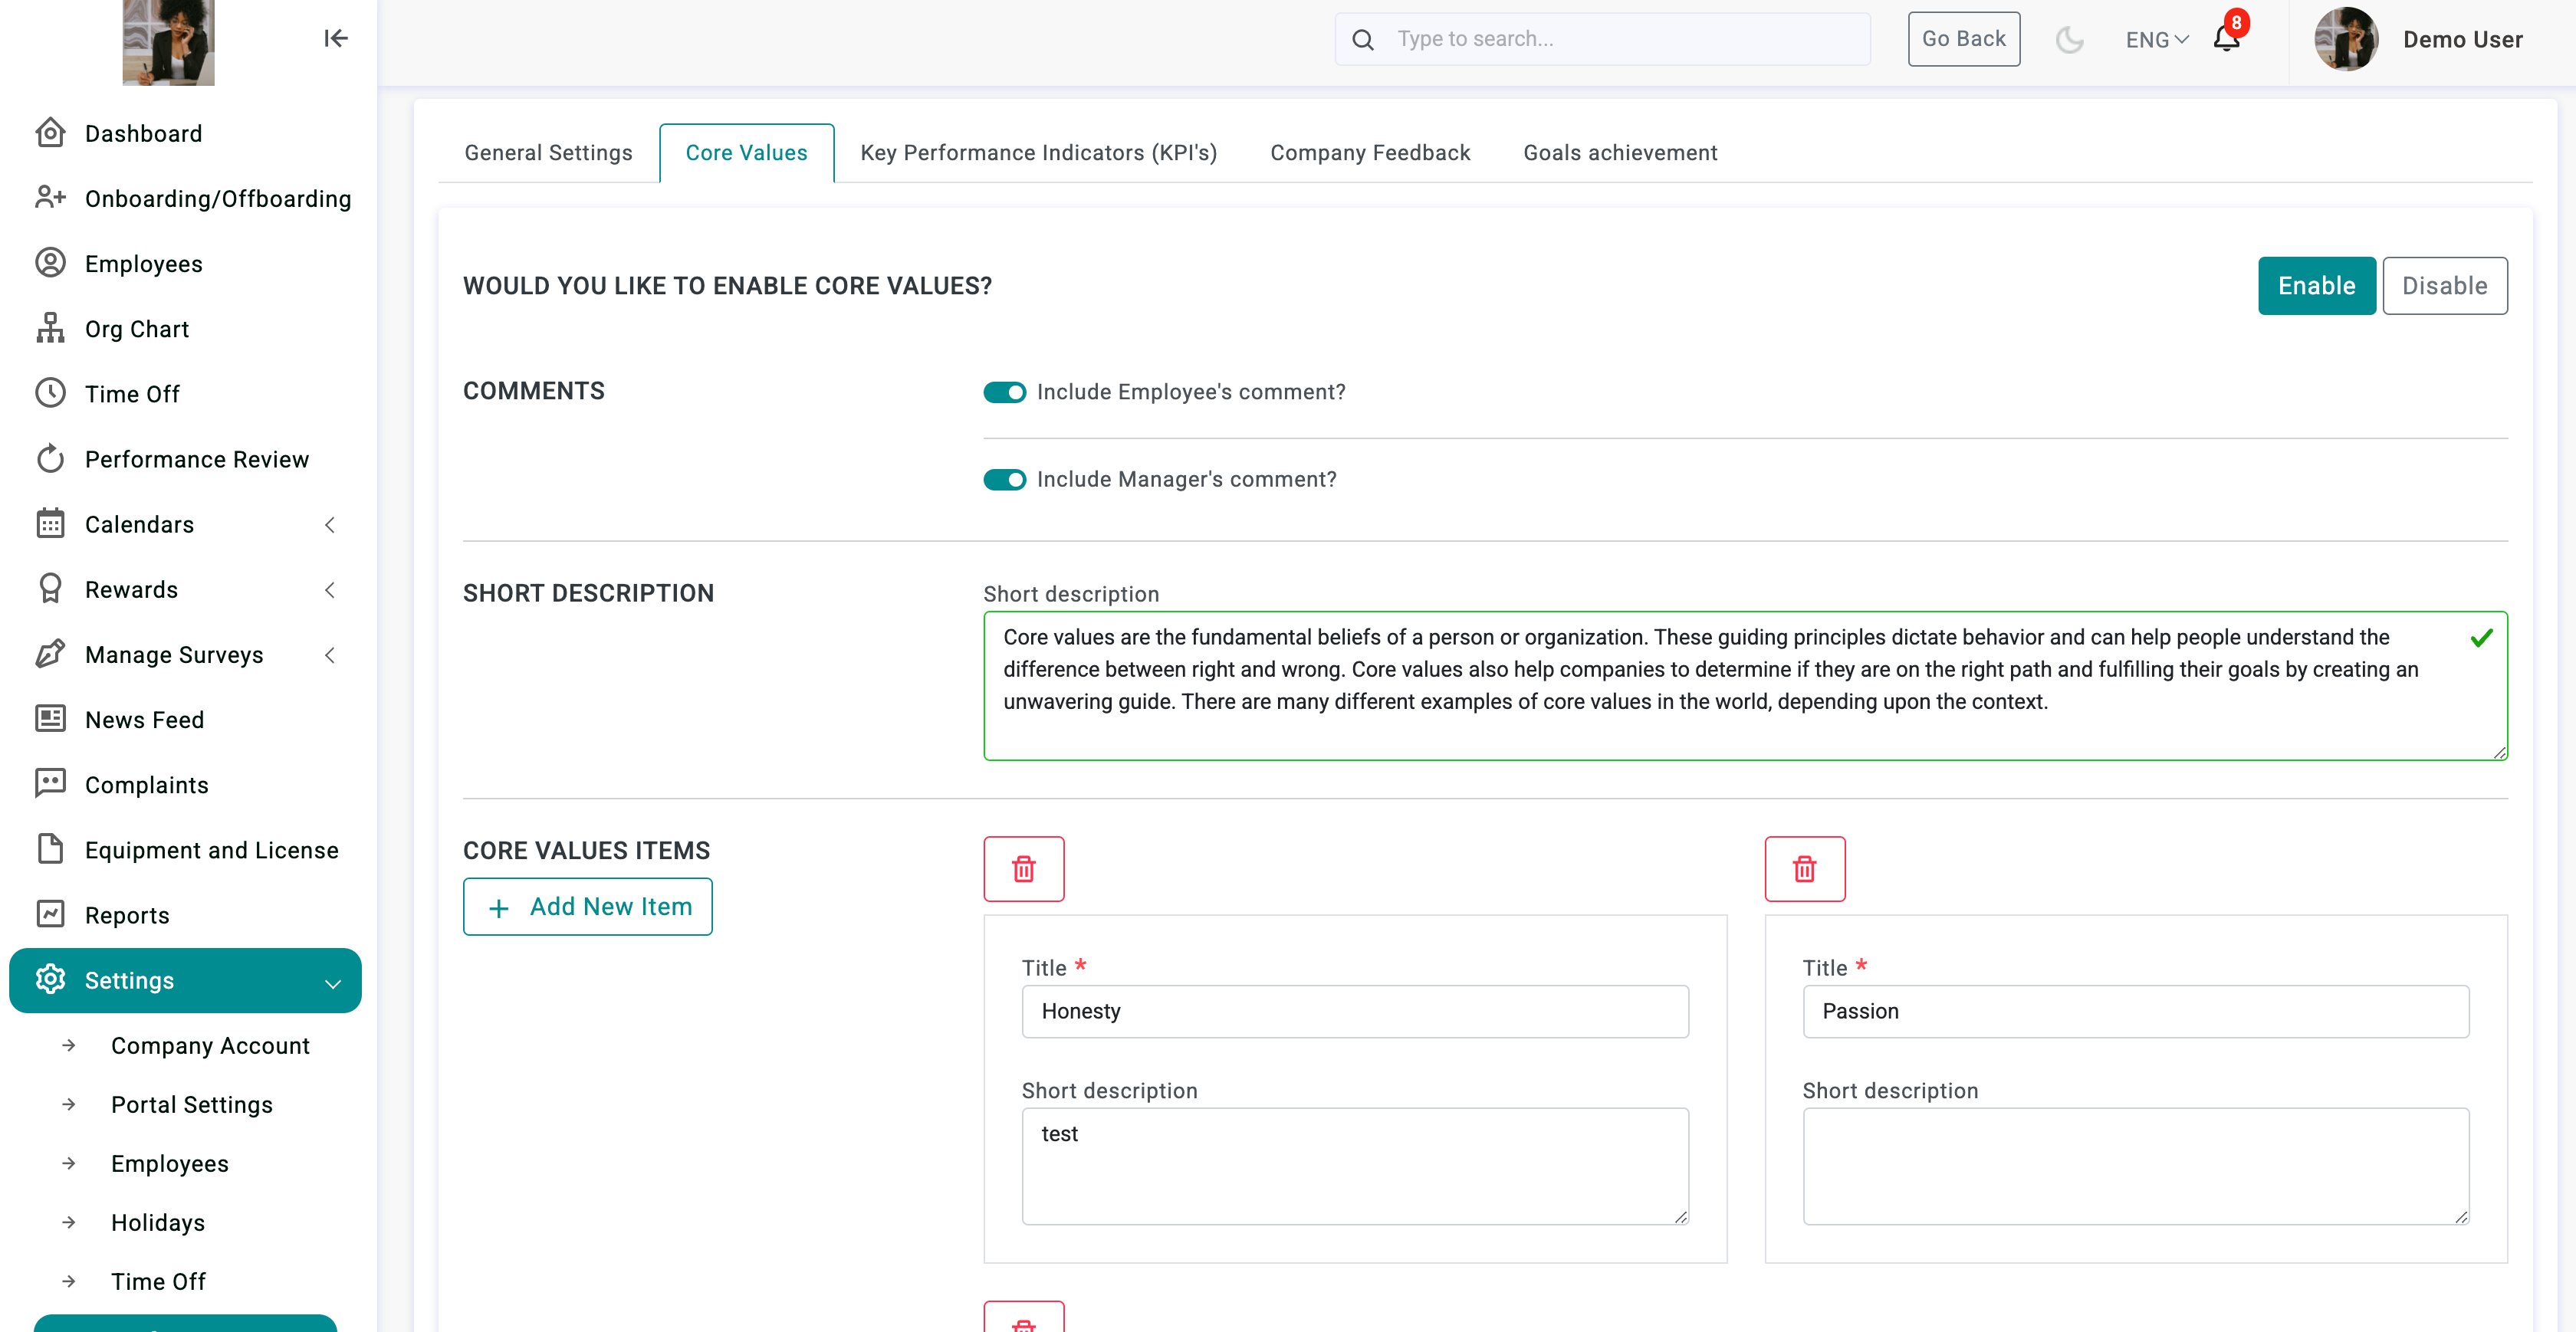Collapse the sidebar with the arrow icon
This screenshot has height=1332, width=2576.
(335, 38)
